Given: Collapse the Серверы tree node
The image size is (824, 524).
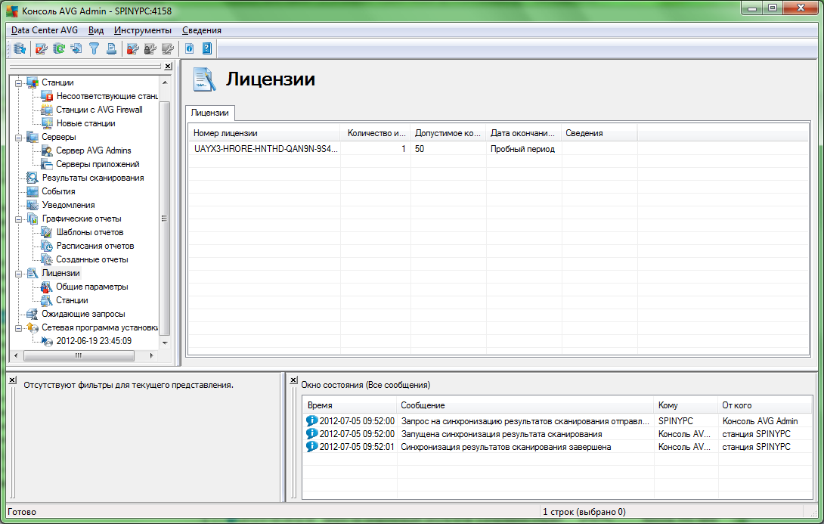Looking at the screenshot, I should pos(18,138).
